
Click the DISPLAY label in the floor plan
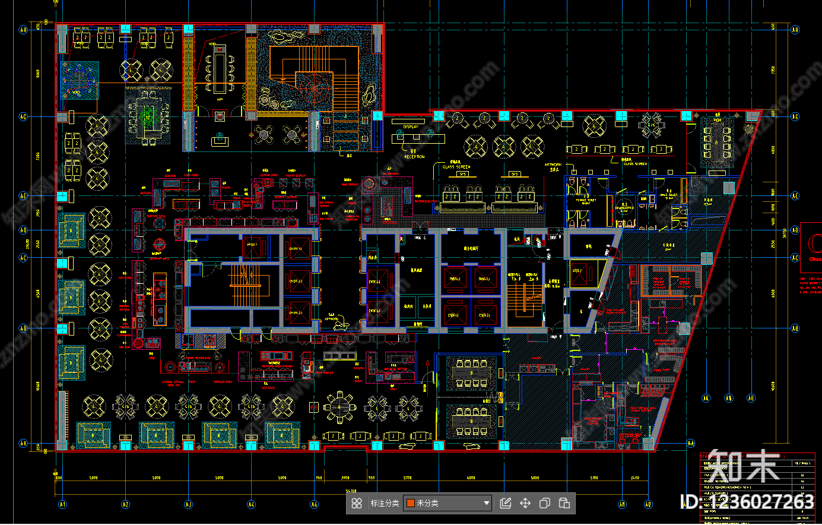tap(411, 126)
